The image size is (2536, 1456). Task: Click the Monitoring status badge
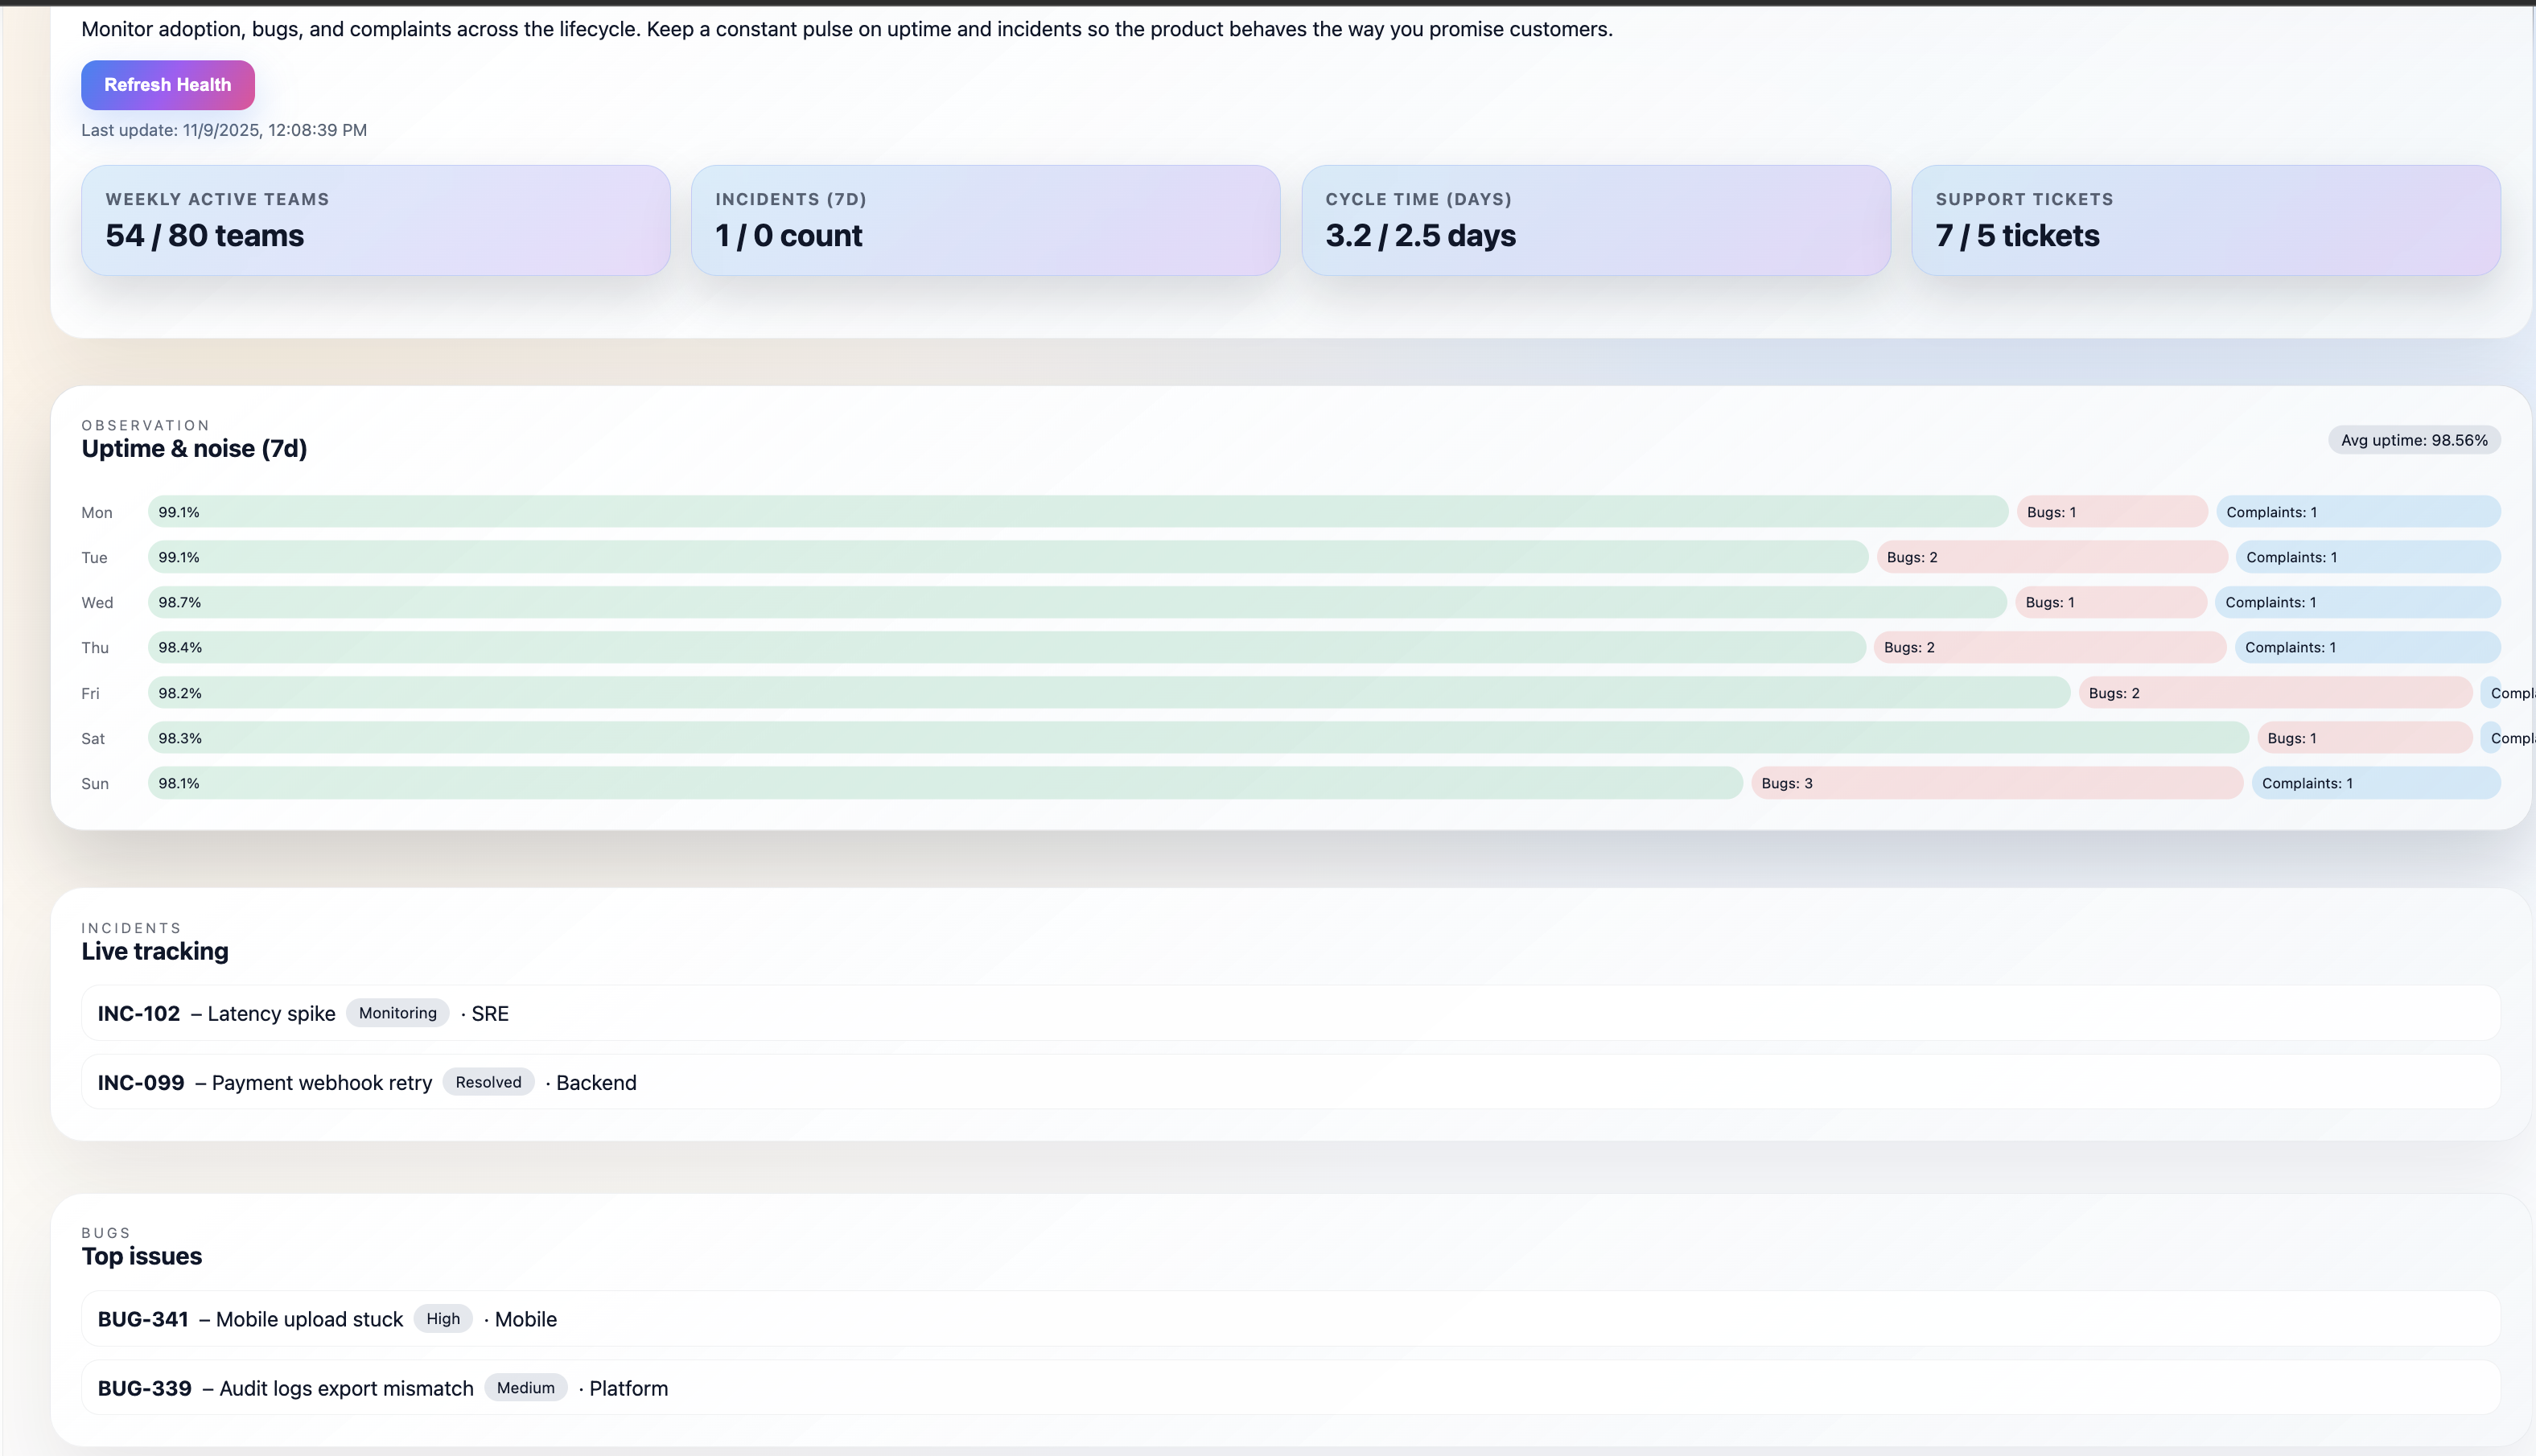click(x=397, y=1013)
